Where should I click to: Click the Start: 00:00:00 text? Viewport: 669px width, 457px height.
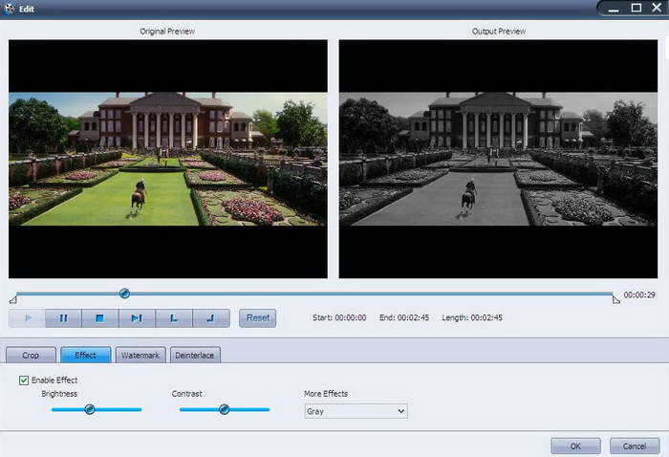339,317
